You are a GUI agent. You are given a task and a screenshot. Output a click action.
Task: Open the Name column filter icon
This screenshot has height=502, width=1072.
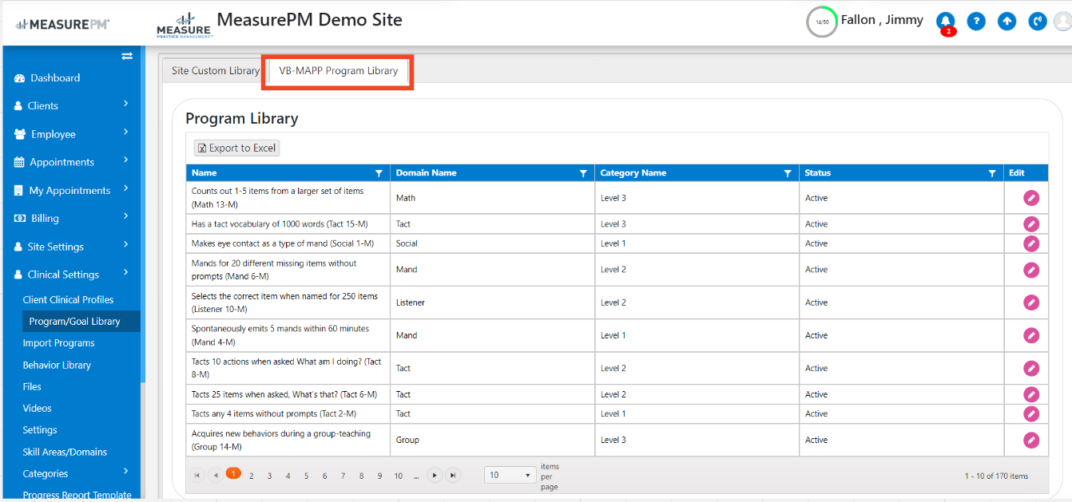[379, 173]
